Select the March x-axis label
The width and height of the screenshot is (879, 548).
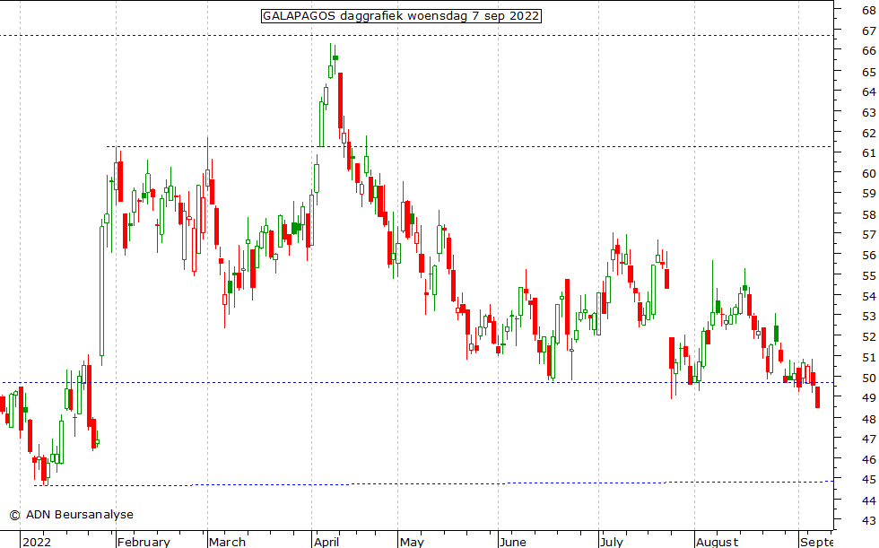coord(227,542)
